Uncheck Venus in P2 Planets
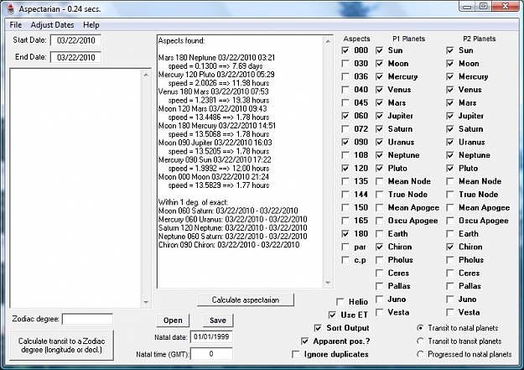 [450, 90]
